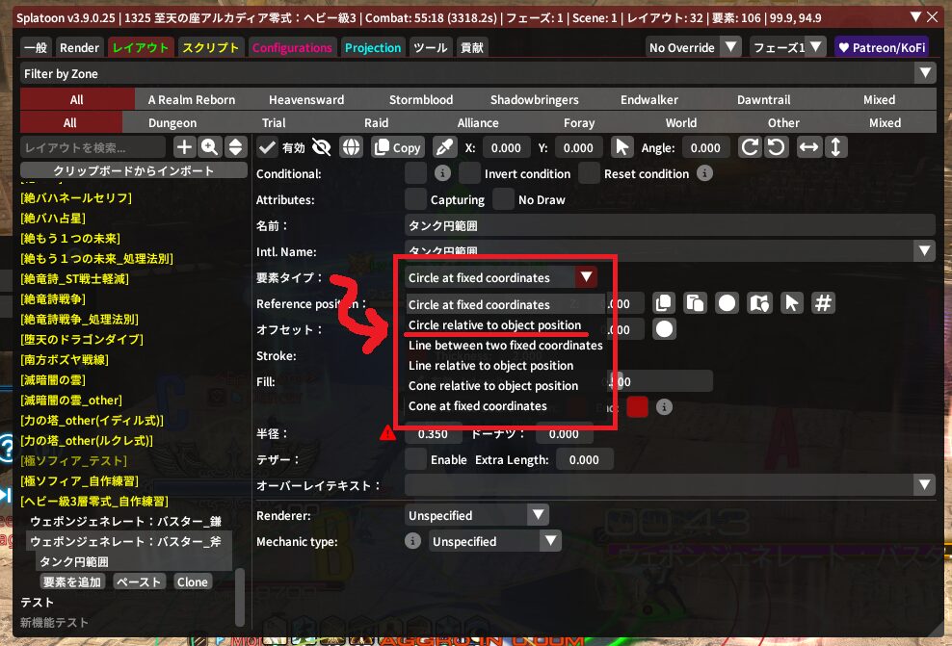
Task: Select the Dawntrail expansion filter tab
Action: click(763, 99)
